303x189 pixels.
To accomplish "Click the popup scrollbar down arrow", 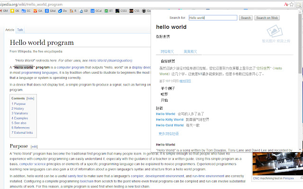I will 300,150.
